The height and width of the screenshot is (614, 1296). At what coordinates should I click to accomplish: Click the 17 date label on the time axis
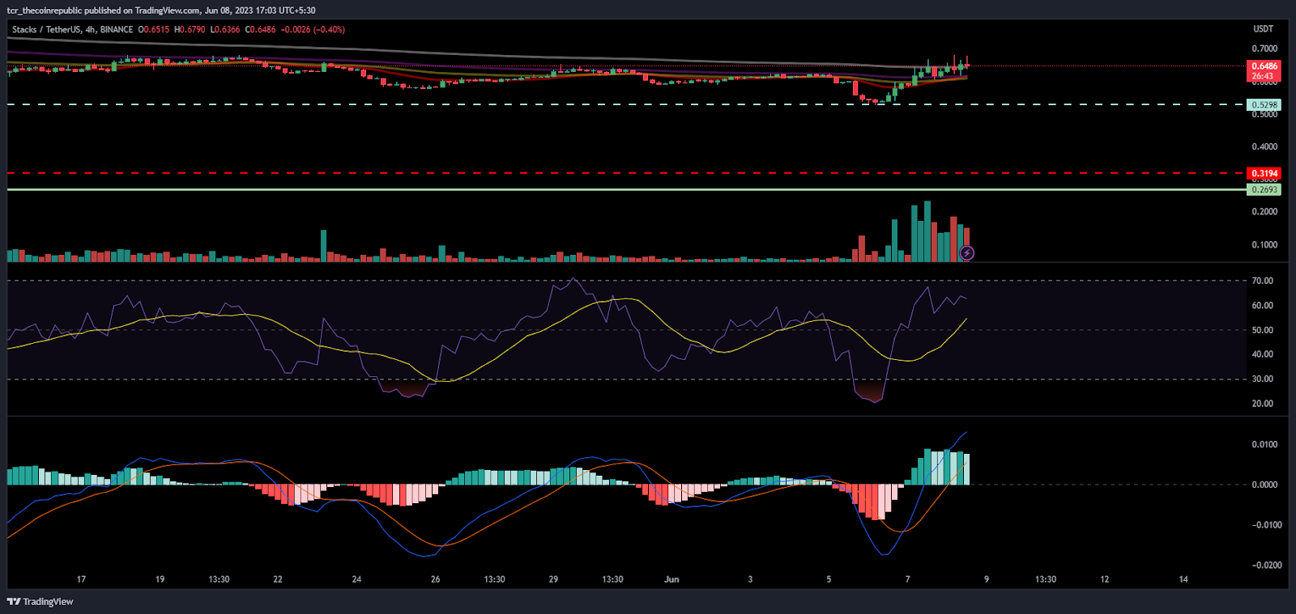[81, 579]
